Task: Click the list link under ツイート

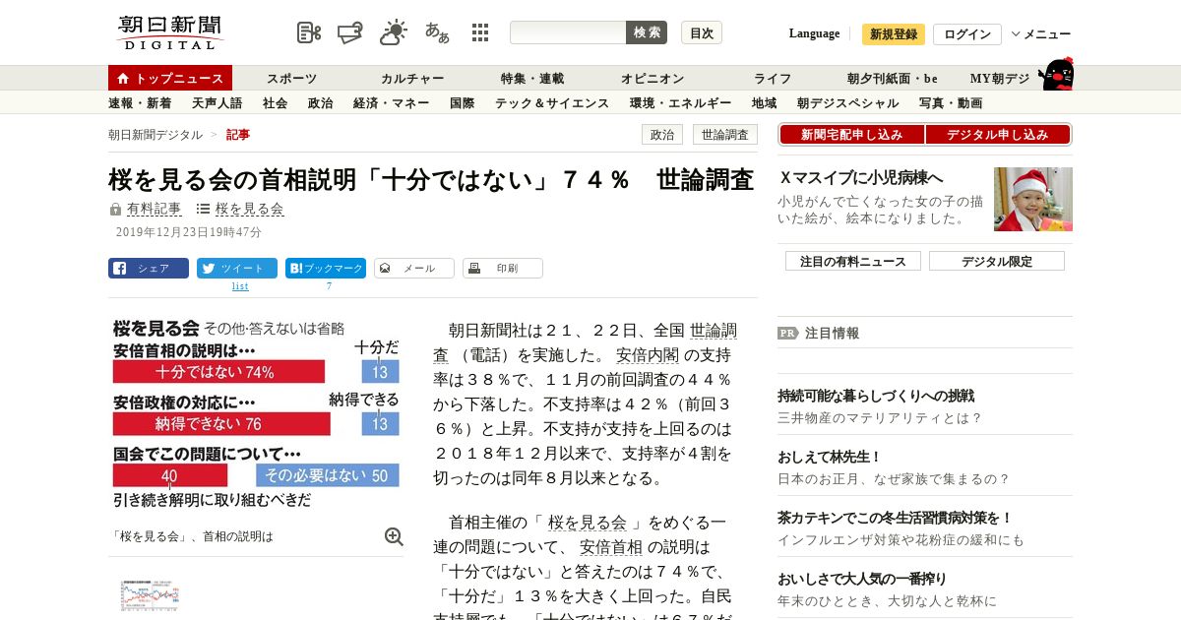Action: pos(240,286)
